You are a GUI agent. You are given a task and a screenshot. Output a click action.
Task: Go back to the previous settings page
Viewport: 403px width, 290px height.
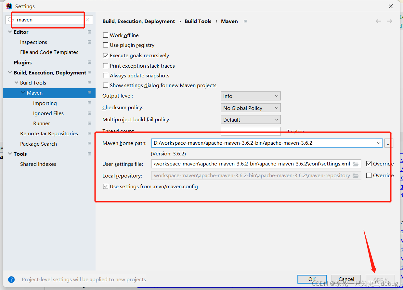(378, 21)
